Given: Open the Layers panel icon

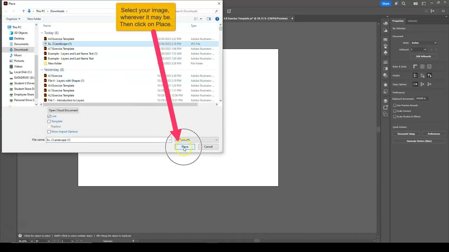Looking at the screenshot, I should (386, 101).
